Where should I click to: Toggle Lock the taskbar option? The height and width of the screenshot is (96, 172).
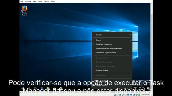112,81
